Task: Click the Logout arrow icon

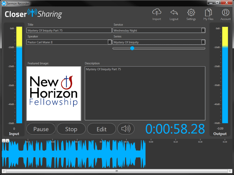Action: pyautogui.click(x=174, y=13)
